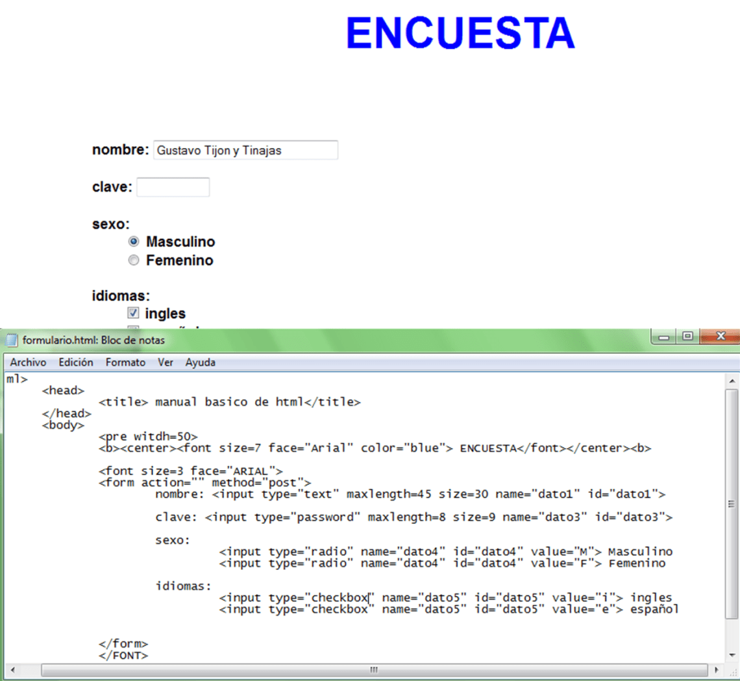Open the Ayuda menu
Image resolution: width=740 pixels, height=681 pixels.
coord(200,362)
